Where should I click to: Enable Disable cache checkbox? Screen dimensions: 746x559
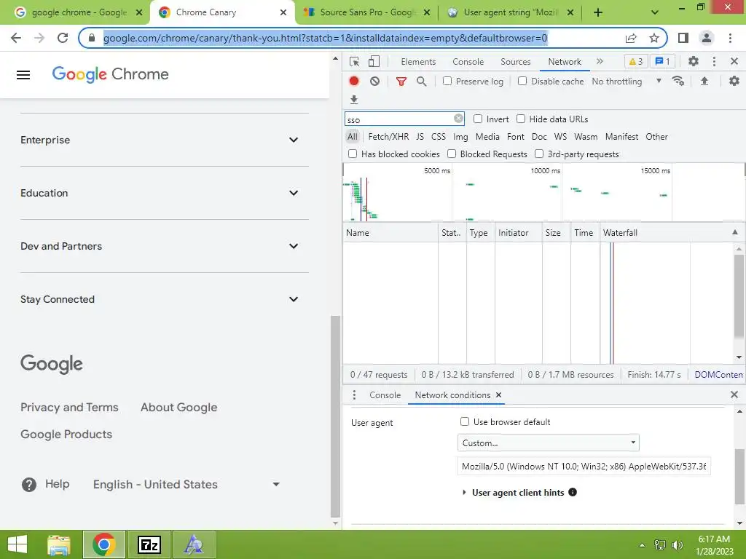click(522, 81)
